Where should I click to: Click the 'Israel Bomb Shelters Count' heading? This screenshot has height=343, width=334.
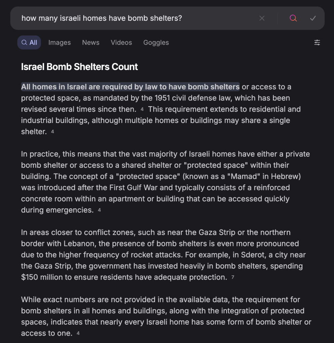[79, 67]
